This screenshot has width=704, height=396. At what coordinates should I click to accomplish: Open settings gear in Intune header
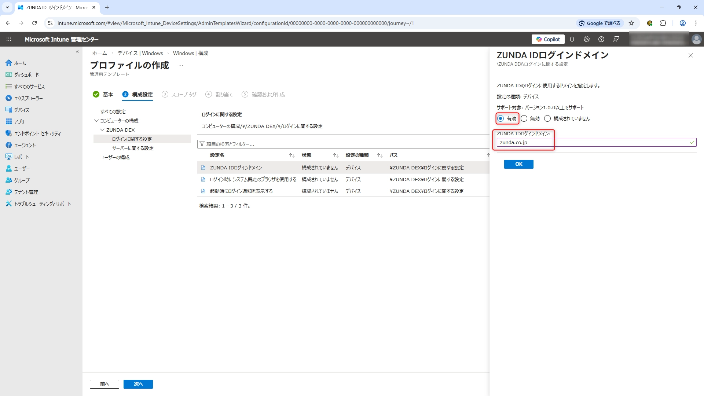click(x=586, y=39)
